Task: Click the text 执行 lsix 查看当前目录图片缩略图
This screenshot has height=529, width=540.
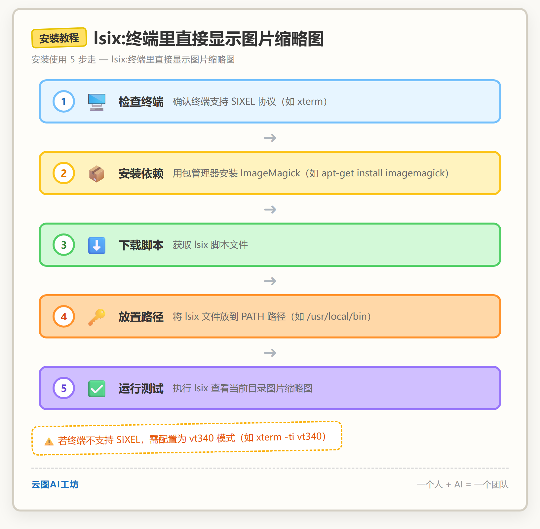Action: [243, 388]
